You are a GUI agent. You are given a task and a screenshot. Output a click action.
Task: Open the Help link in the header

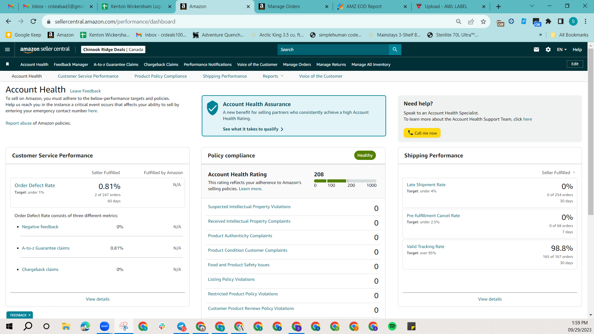tap(577, 49)
